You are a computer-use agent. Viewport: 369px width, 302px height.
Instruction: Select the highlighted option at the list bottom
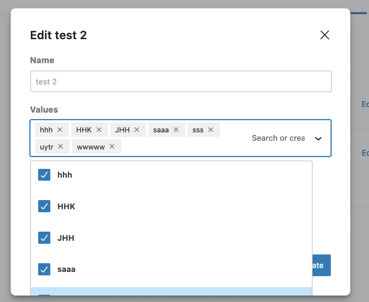171,292
